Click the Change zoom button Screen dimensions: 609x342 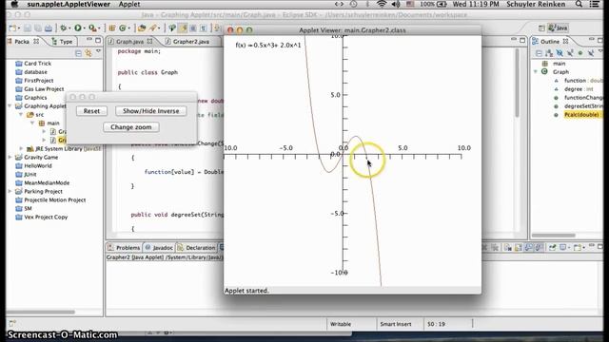coord(131,127)
